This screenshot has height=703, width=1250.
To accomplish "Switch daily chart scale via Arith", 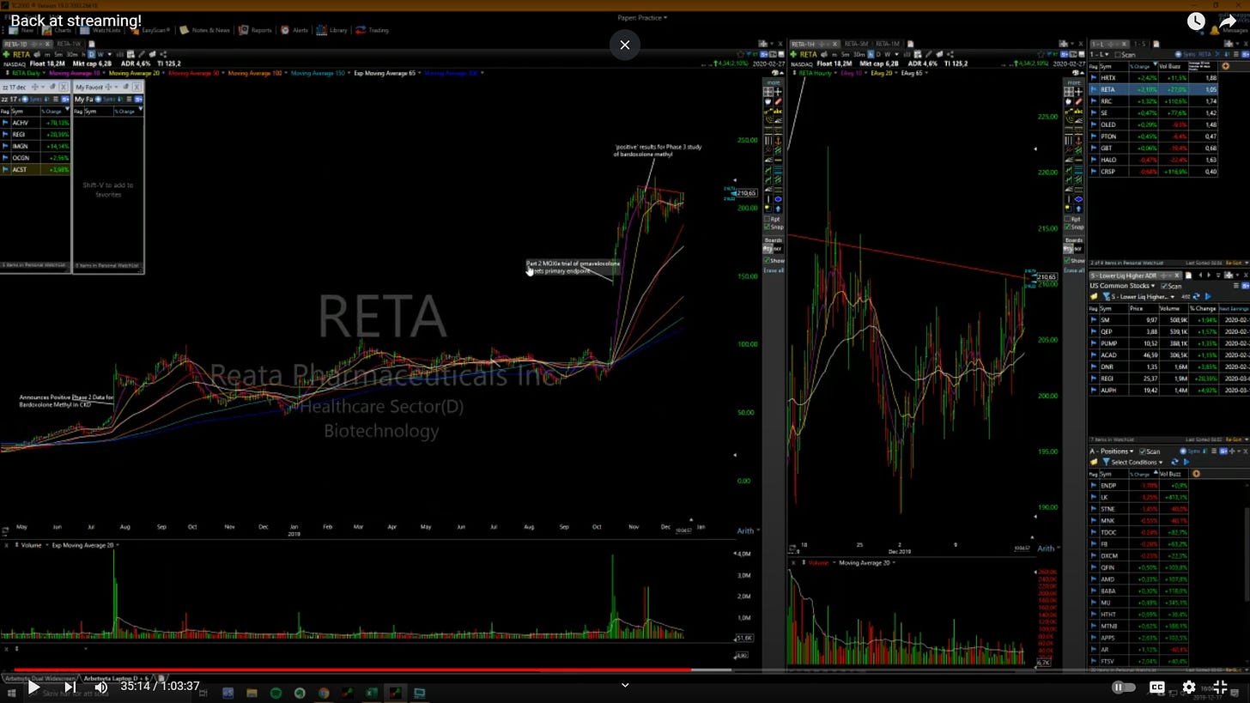I will click(744, 530).
